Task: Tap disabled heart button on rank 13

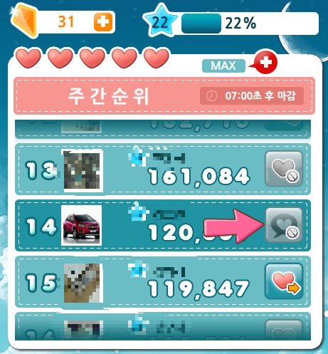Action: coord(284,169)
